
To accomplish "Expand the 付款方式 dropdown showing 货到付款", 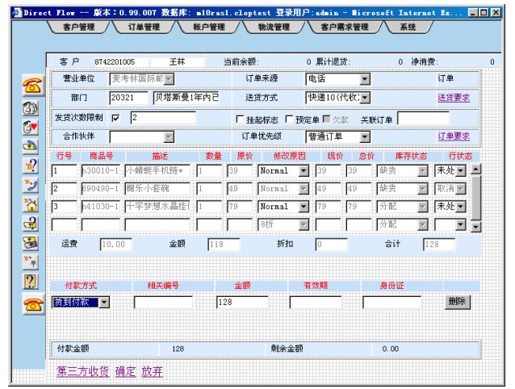I will coord(105,302).
